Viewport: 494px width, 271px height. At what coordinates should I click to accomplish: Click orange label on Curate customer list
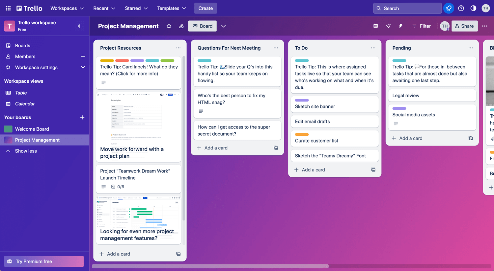click(302, 134)
